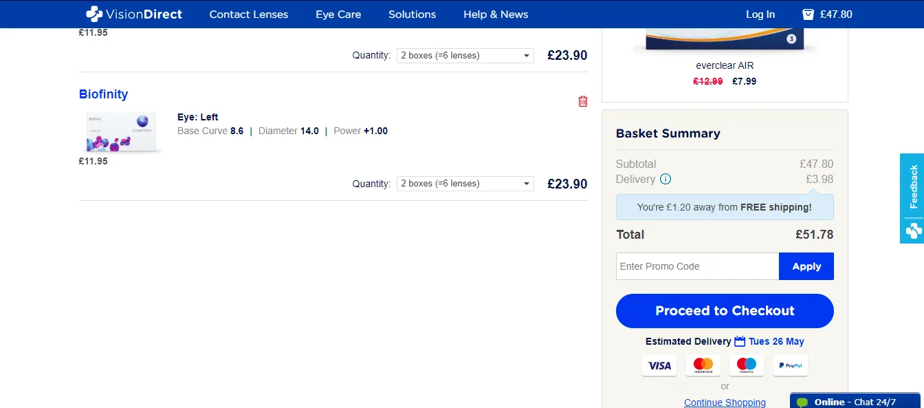The image size is (924, 408).
Task: Click the Maestro payment icon
Action: pos(747,365)
